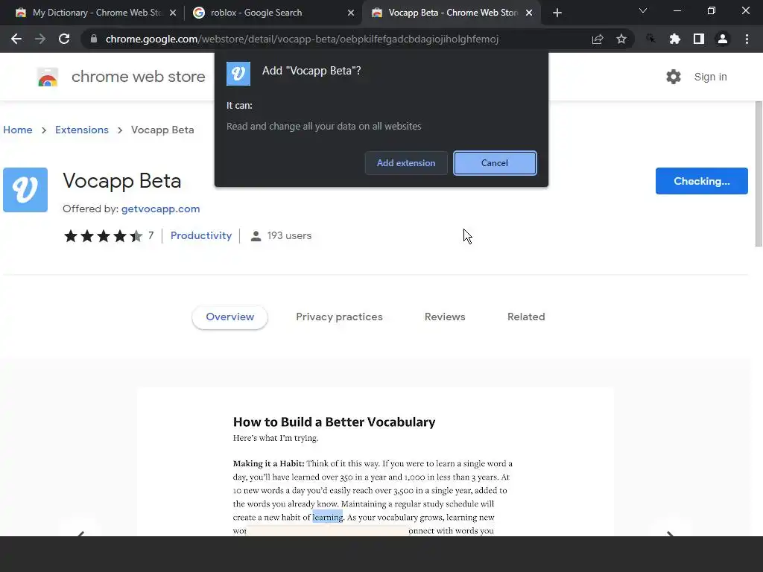The width and height of the screenshot is (763, 572).
Task: Click the browser back arrow
Action: click(16, 39)
